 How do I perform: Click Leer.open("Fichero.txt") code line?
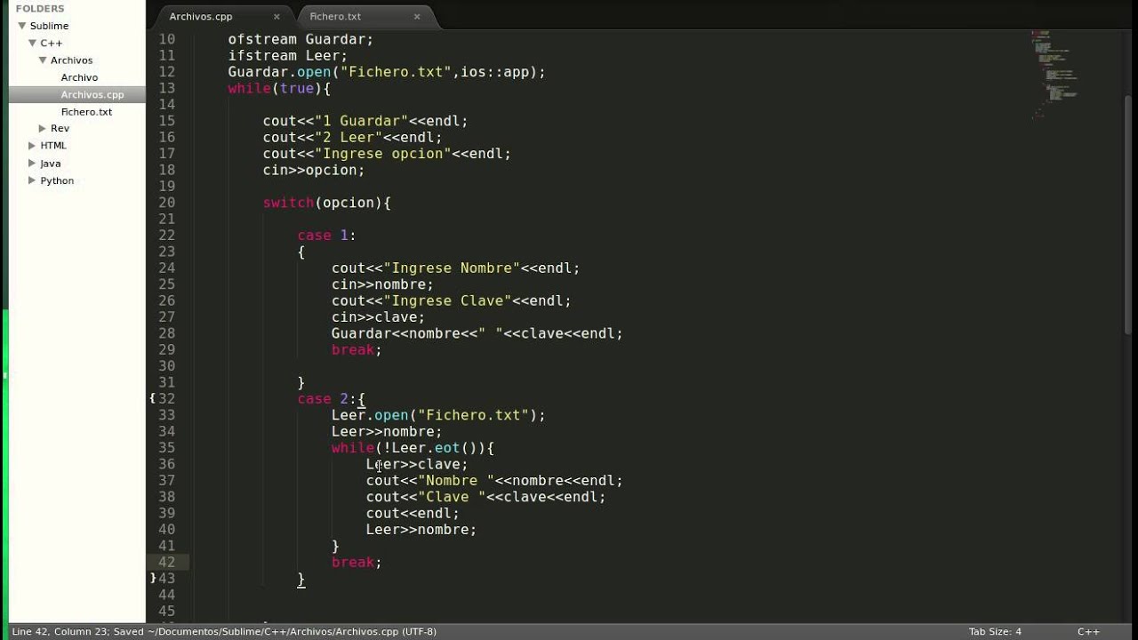(438, 415)
